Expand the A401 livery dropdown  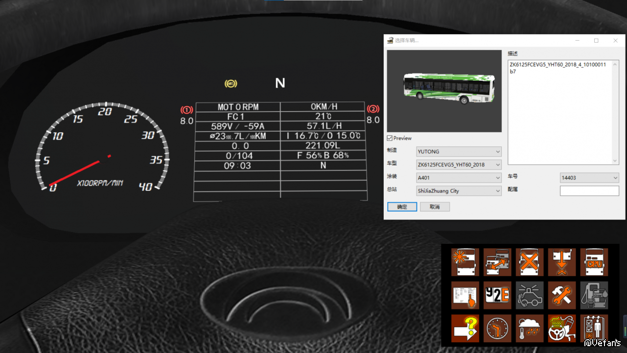coord(459,178)
